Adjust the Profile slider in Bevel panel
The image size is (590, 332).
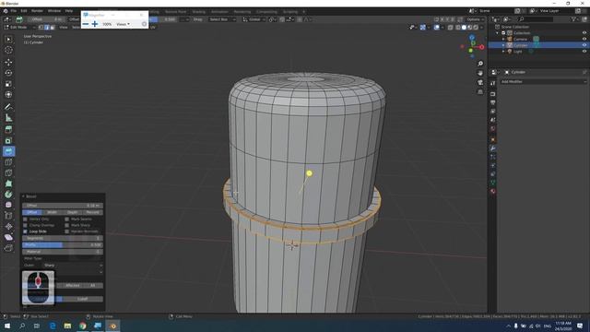tap(63, 244)
